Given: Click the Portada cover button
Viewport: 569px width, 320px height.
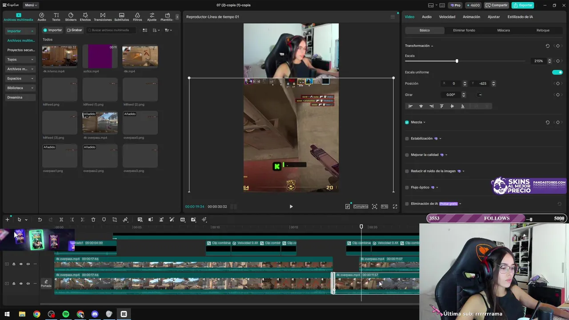Looking at the screenshot, I should tap(46, 284).
